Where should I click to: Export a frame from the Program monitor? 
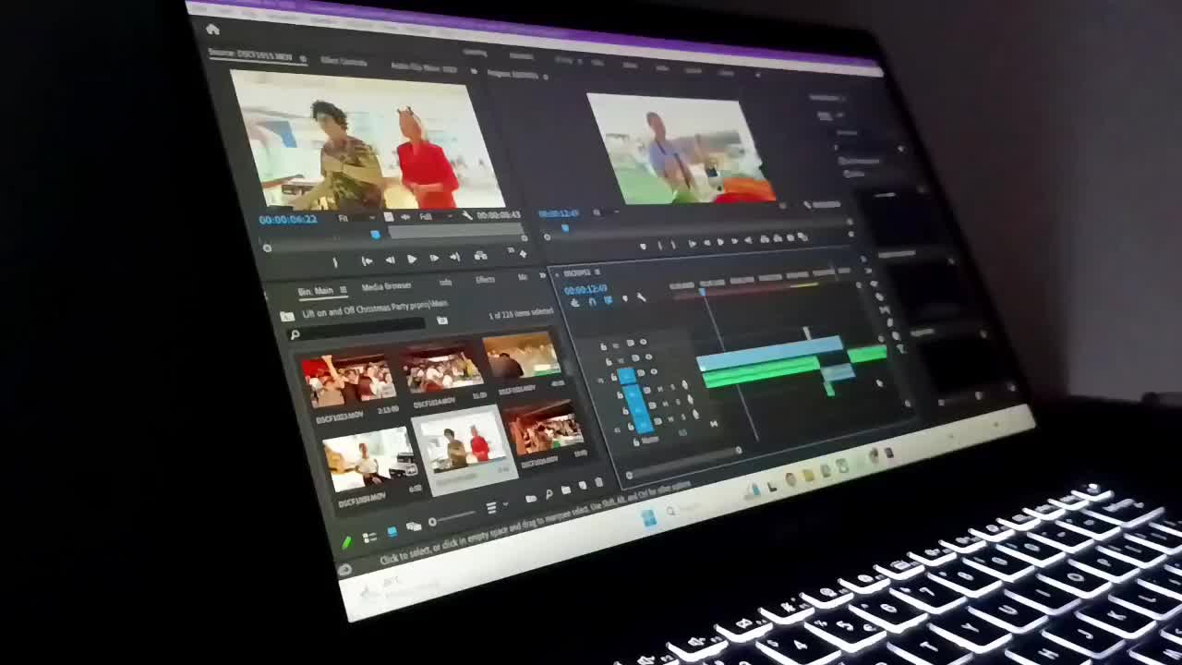tap(791, 238)
